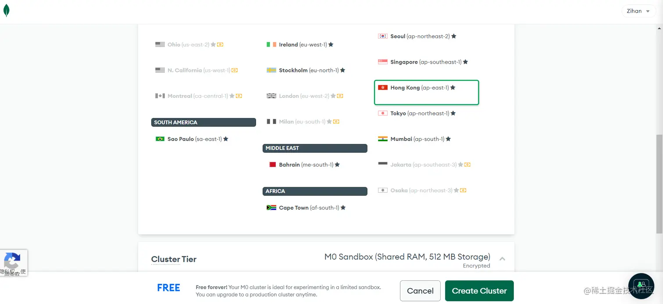Viewport: 663px width, 304px height.
Task: Click the South Africa flag by Cape Town
Action: click(271, 207)
